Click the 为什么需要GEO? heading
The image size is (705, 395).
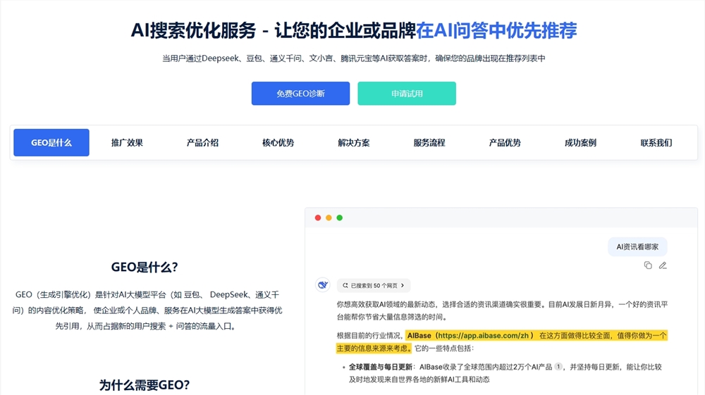click(x=145, y=384)
